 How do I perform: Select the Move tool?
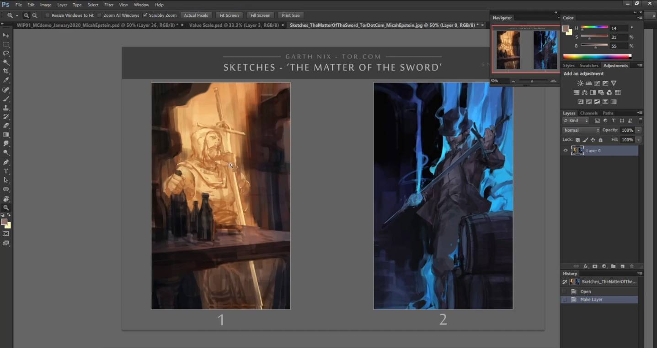coord(6,35)
